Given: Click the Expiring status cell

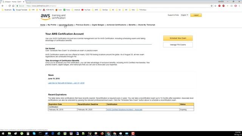Looking at the screenshot, I should click(x=186, y=110).
